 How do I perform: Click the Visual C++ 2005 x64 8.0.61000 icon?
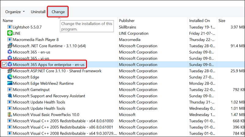pos(10,121)
